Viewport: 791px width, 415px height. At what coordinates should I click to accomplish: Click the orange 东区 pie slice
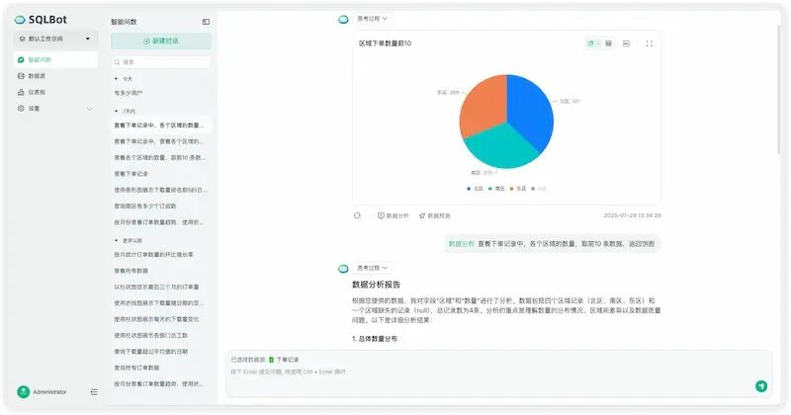click(484, 104)
